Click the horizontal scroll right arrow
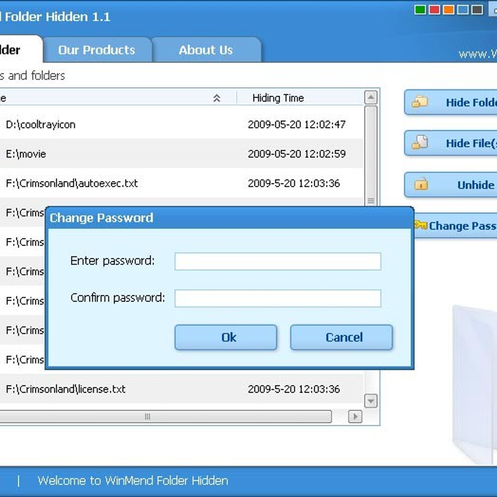 [355, 416]
